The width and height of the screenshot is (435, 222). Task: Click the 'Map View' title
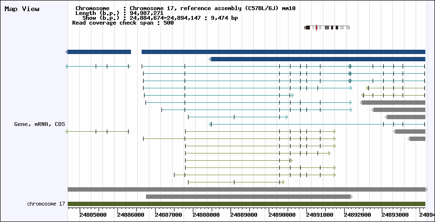point(22,9)
